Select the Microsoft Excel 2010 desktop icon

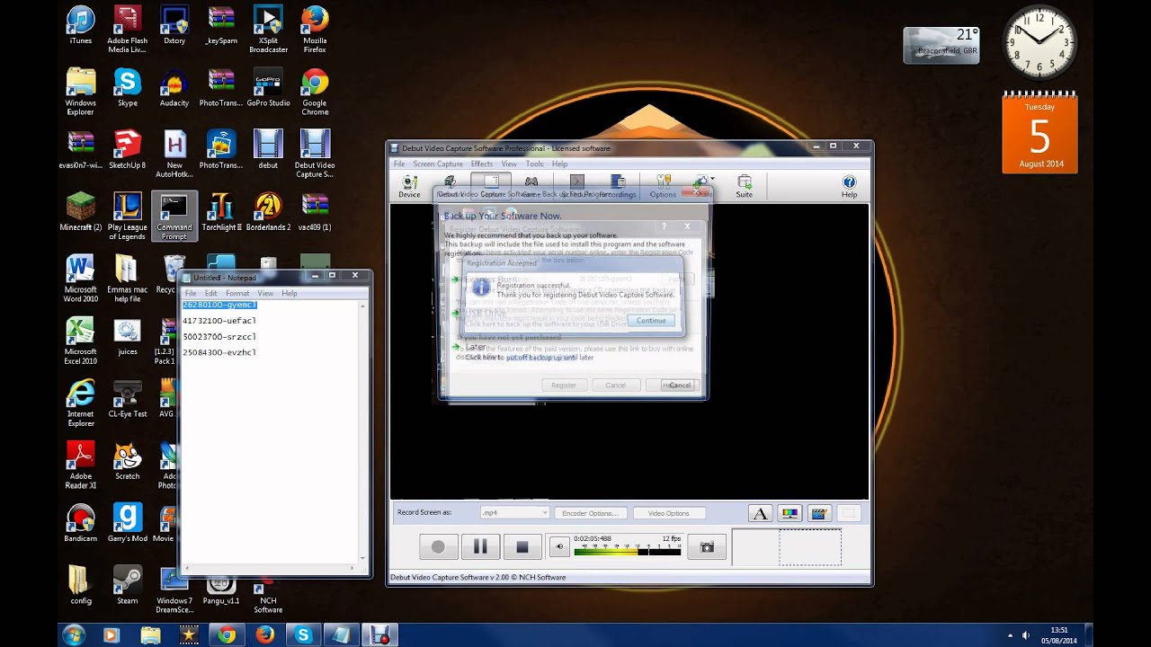80,340
